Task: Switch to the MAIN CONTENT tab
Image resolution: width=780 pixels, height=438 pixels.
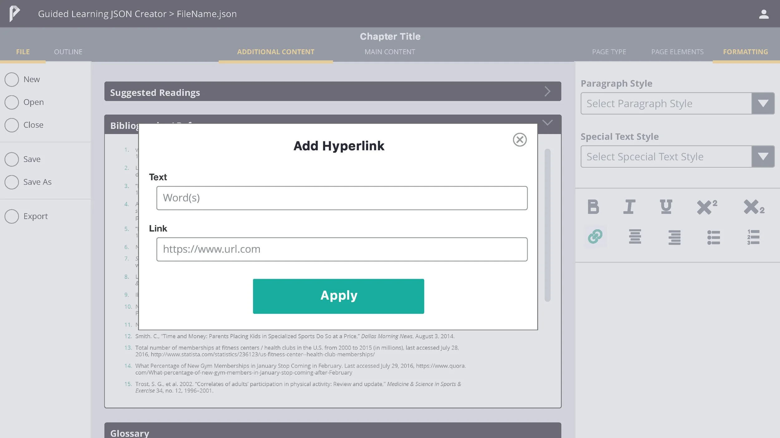Action: tap(390, 52)
